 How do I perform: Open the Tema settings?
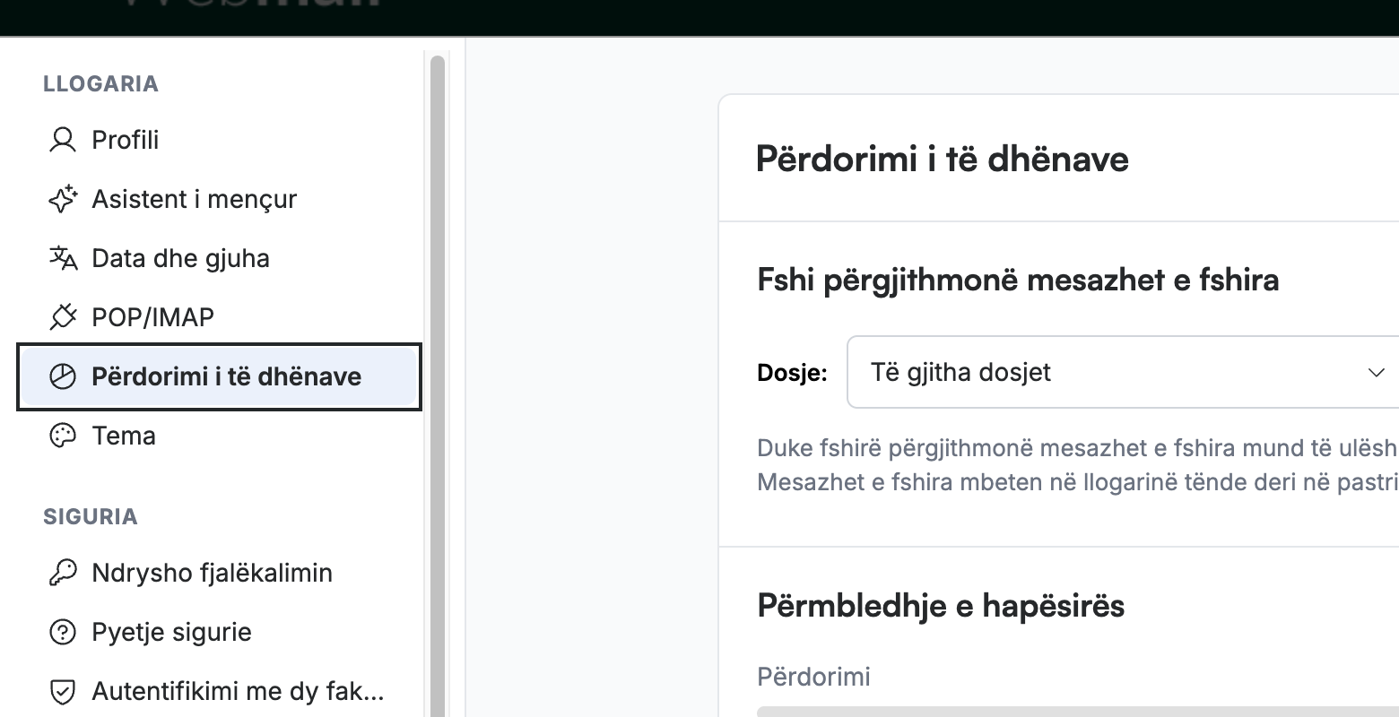point(219,436)
